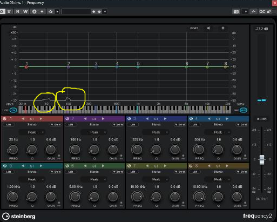Click the snapshot camera icon in toolbar
Image resolution: width=277 pixels, height=222 pixels.
pyautogui.click(x=236, y=12)
